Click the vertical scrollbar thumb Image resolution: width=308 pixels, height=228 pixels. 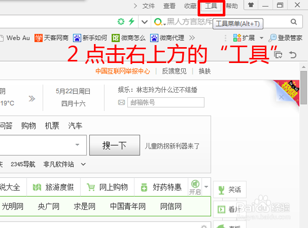pyautogui.click(x=304, y=88)
